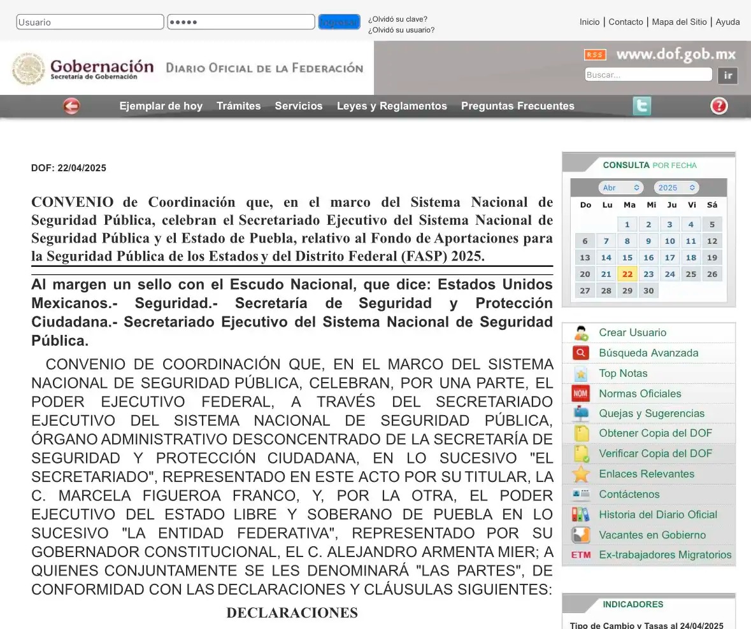Open the Twitter bird icon

tap(642, 106)
